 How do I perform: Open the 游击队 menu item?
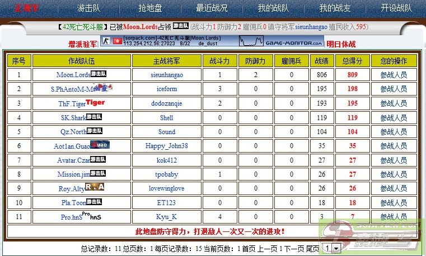pyautogui.click(x=89, y=8)
